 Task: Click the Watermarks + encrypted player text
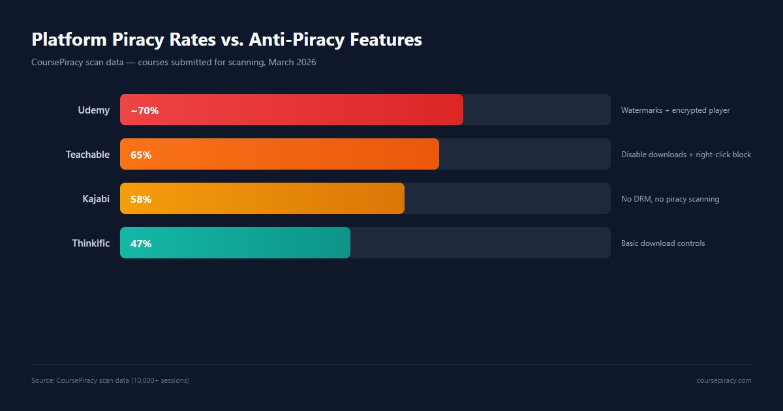coord(675,110)
